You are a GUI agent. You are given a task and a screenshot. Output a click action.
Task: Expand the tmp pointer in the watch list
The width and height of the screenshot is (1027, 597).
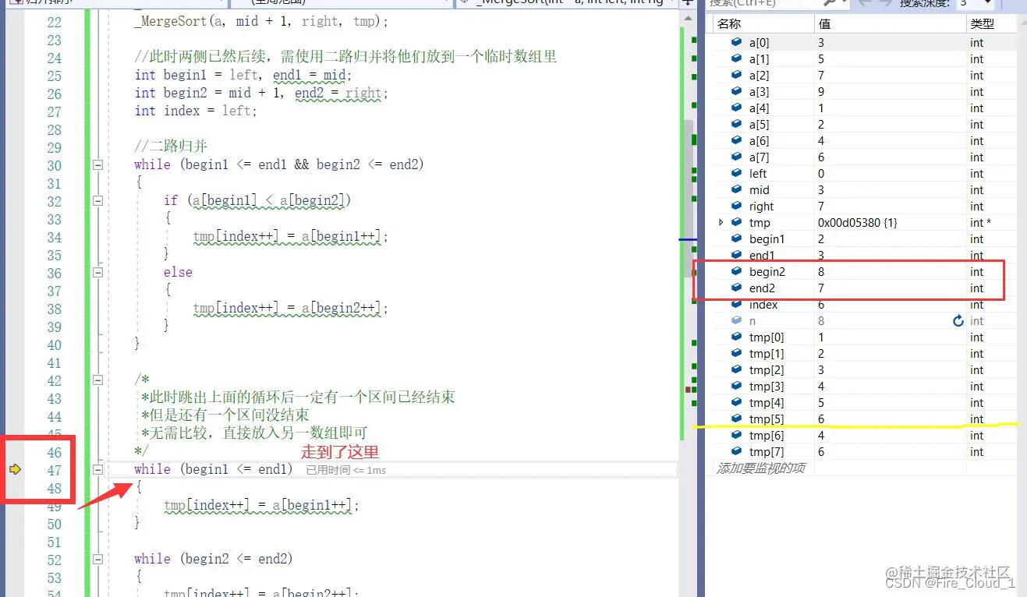(x=721, y=222)
